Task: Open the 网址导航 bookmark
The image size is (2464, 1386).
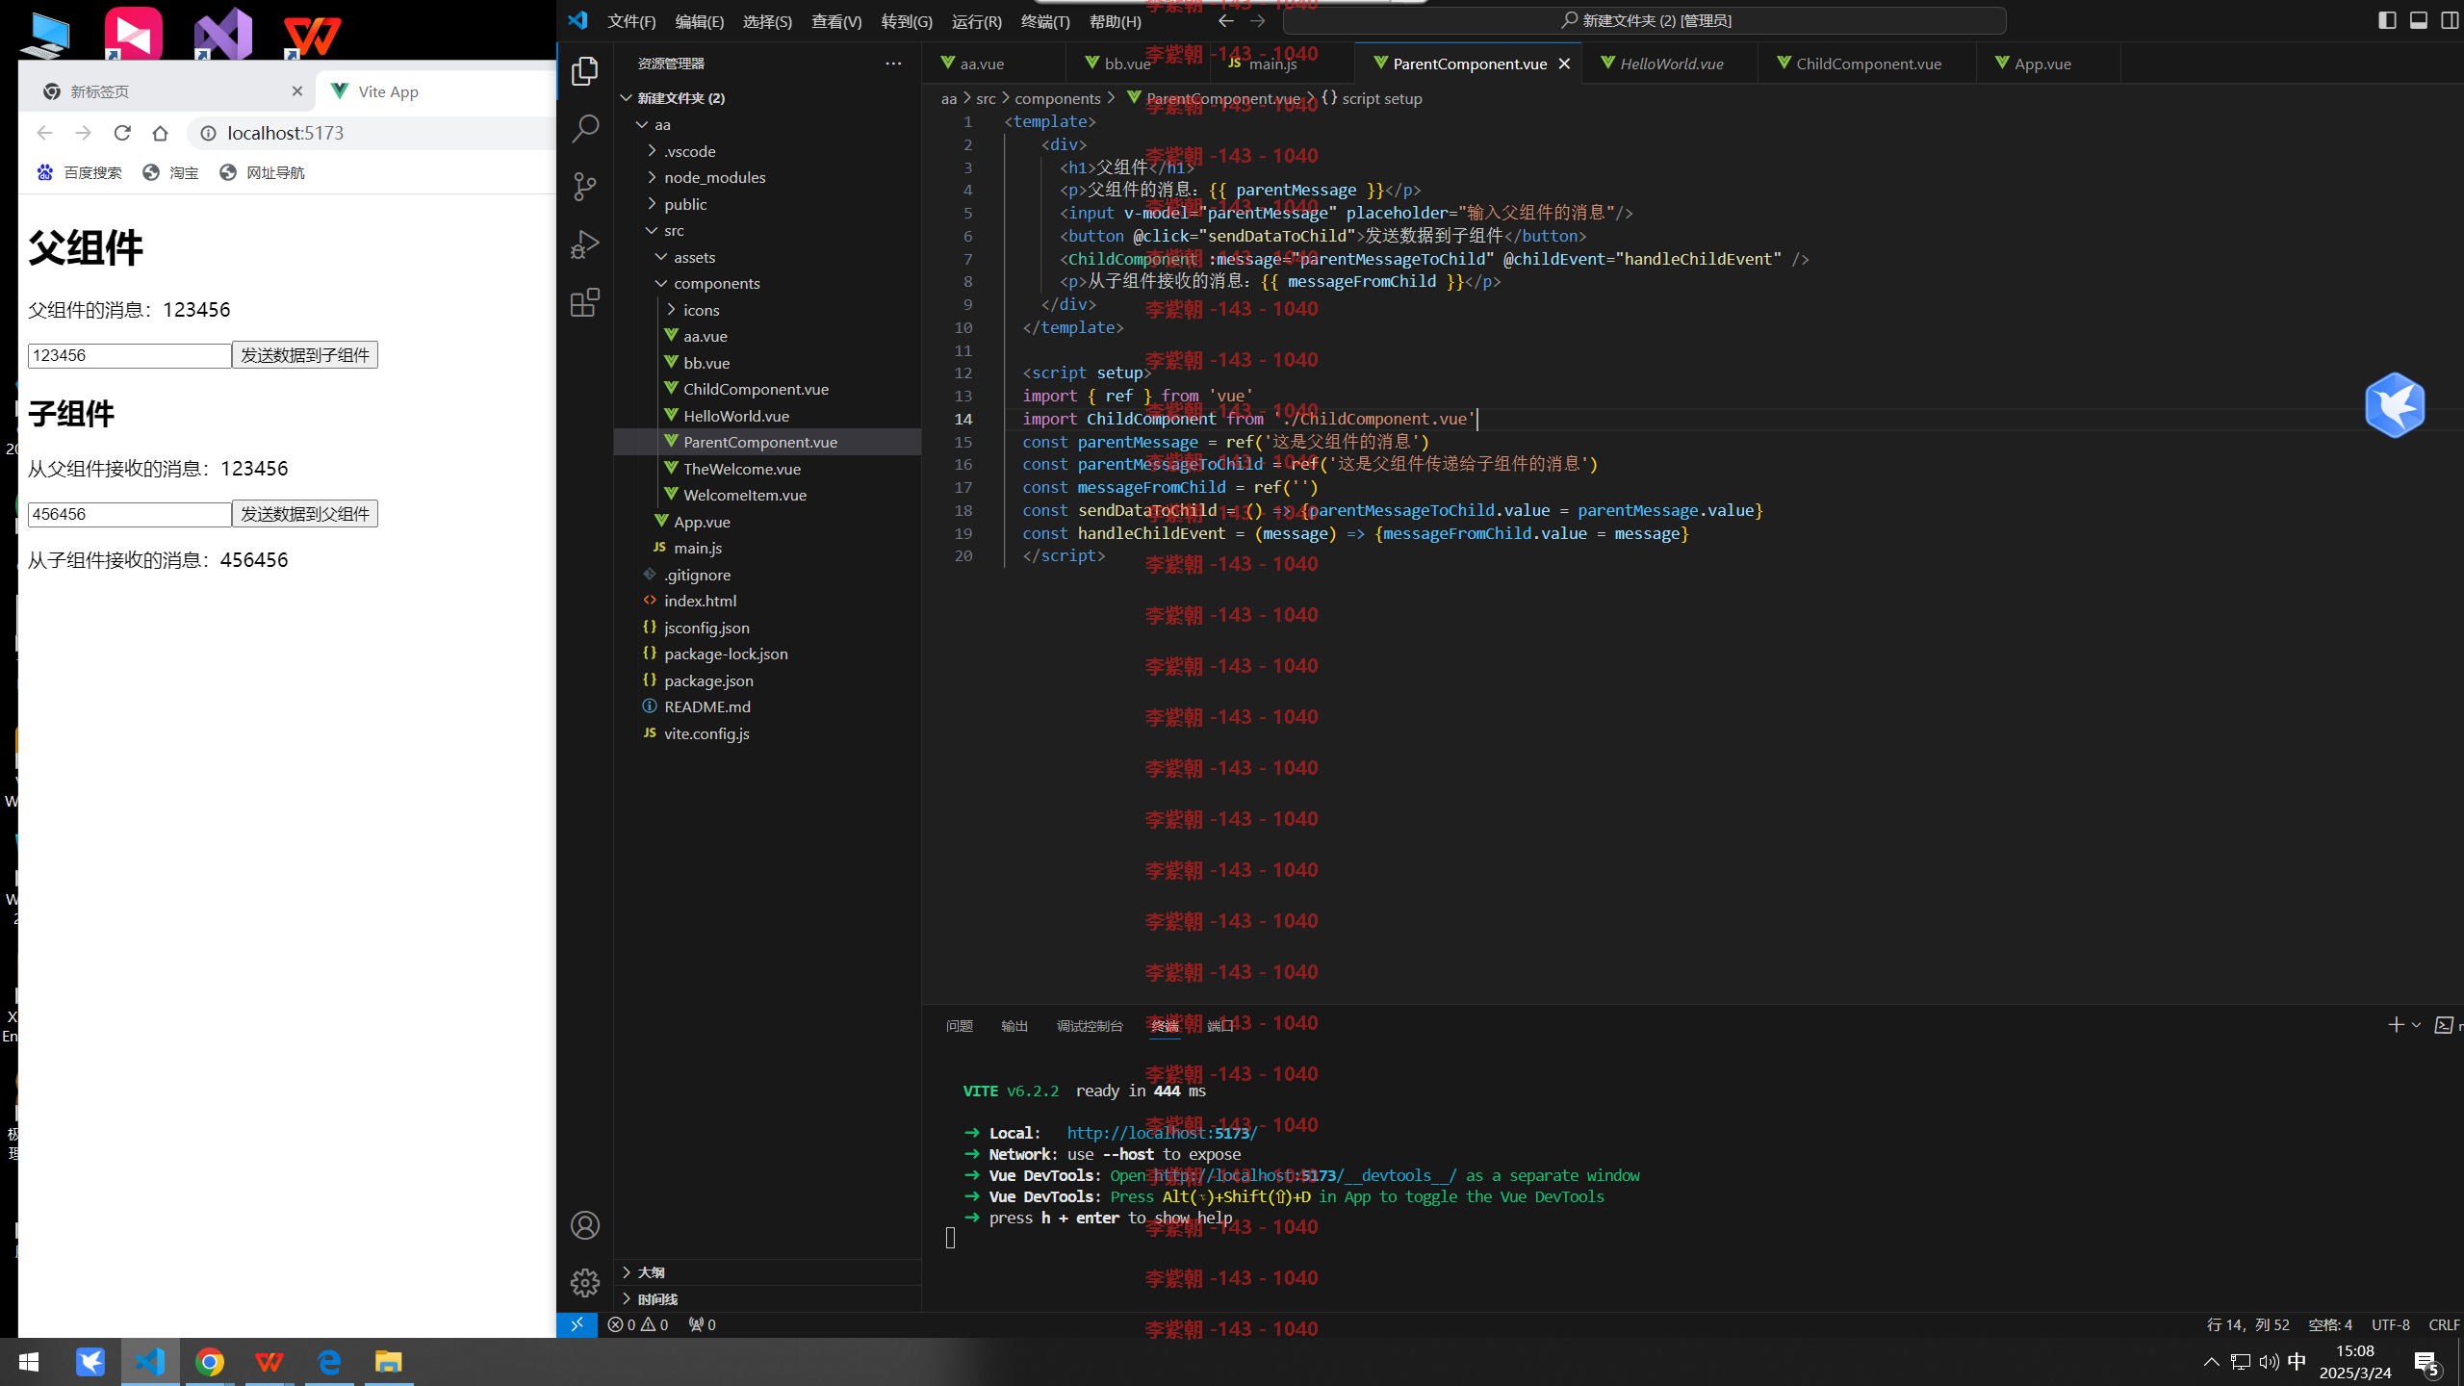Action: pos(262,172)
